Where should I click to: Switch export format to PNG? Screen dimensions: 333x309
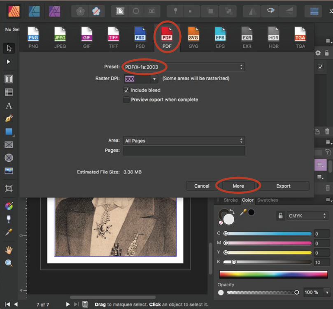33,35
